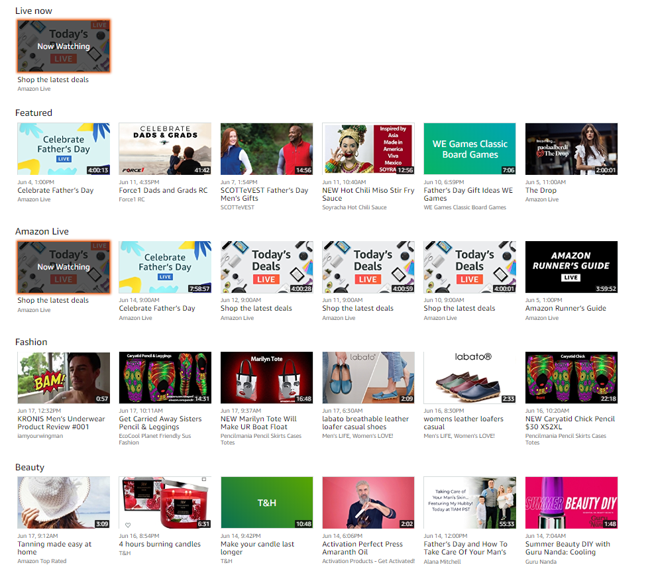Open the Force1 RC channel link
The width and height of the screenshot is (650, 575).
[x=132, y=199]
